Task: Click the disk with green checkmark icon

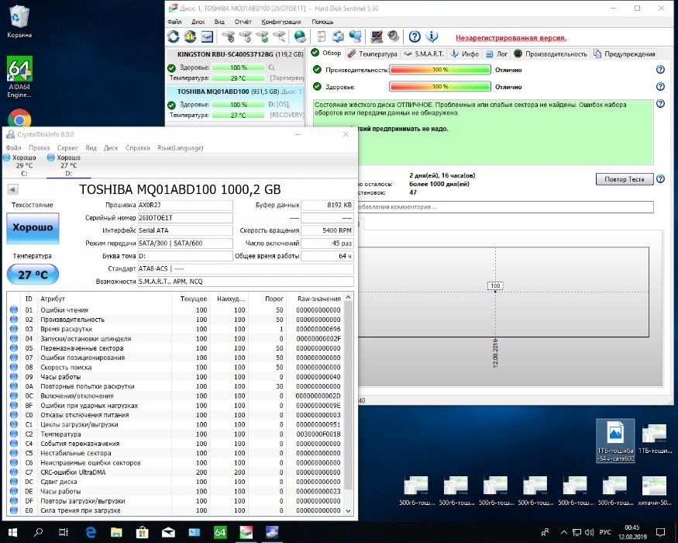Action: pyautogui.click(x=262, y=37)
